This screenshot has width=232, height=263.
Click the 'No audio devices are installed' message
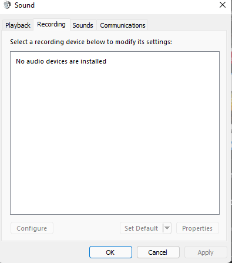(61, 61)
